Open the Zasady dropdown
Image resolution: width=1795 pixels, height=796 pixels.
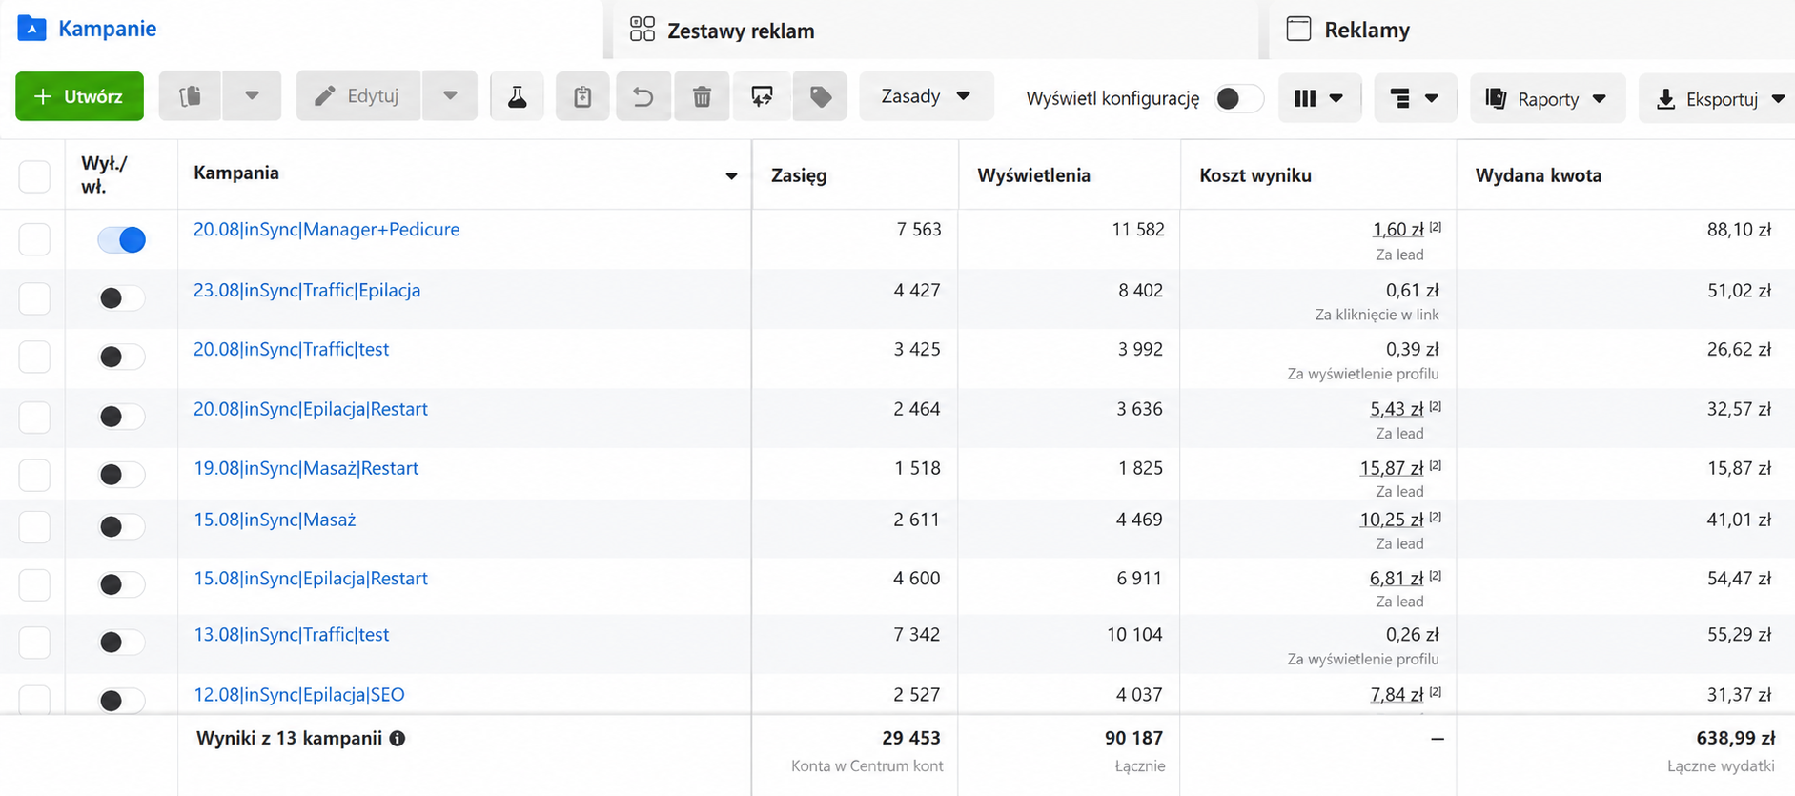[926, 96]
